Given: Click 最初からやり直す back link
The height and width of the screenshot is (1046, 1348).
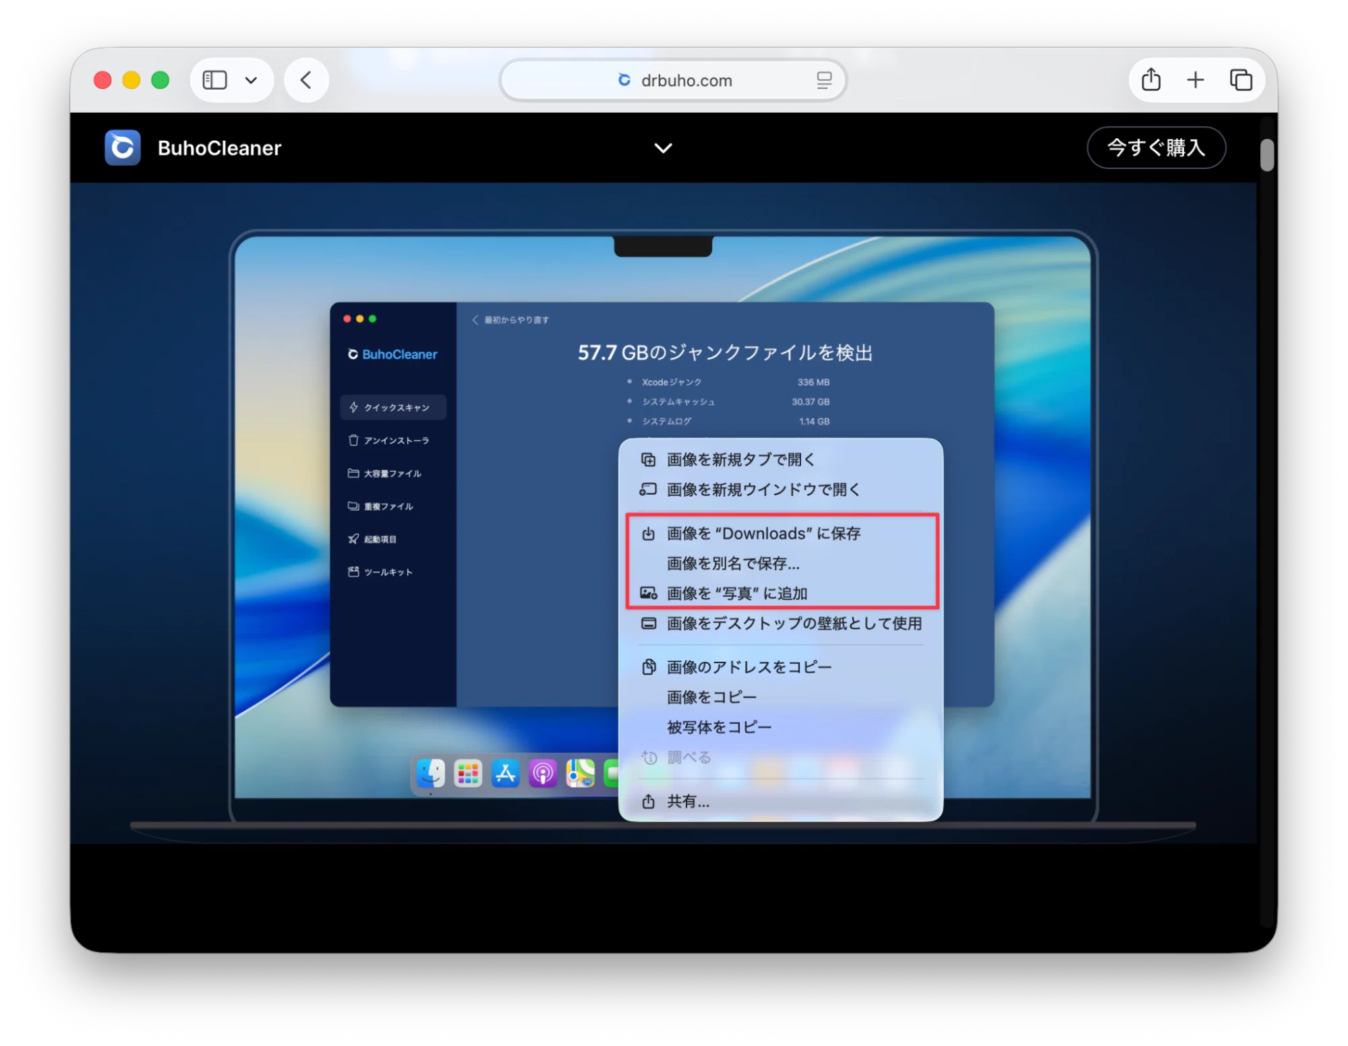Looking at the screenshot, I should [x=511, y=319].
